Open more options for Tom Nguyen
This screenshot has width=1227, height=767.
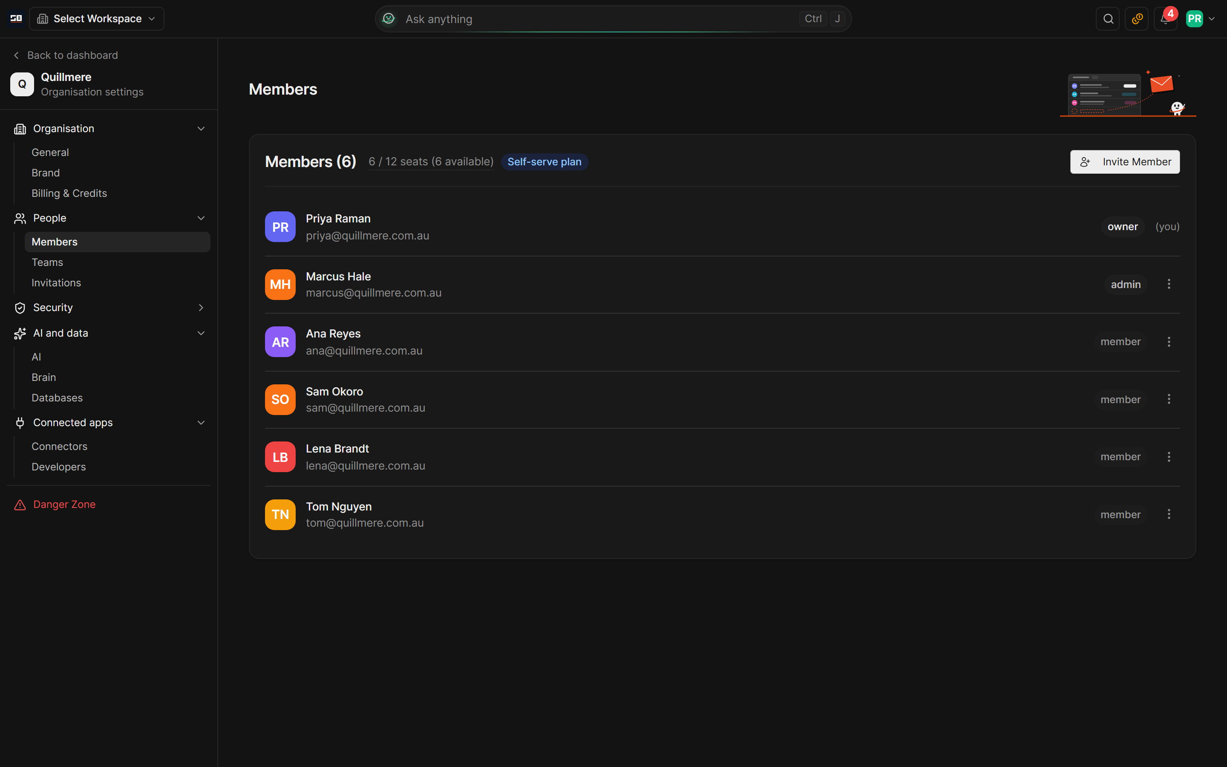[x=1169, y=514]
